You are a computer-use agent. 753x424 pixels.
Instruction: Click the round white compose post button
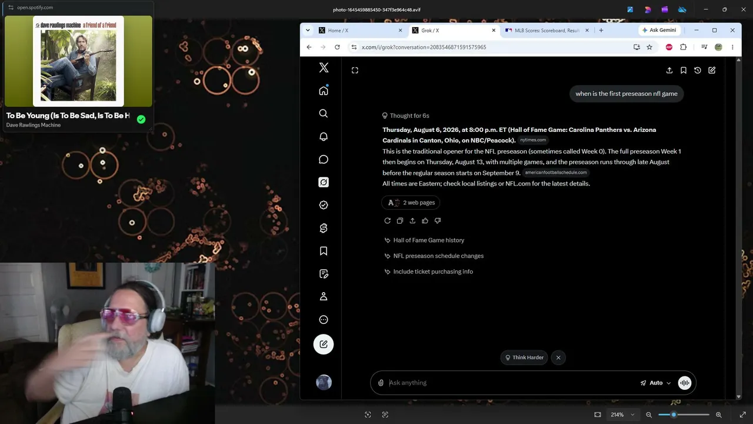click(x=324, y=344)
